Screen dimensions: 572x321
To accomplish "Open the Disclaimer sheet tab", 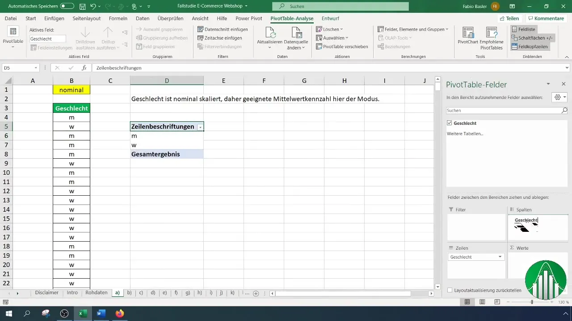I will [47, 293].
